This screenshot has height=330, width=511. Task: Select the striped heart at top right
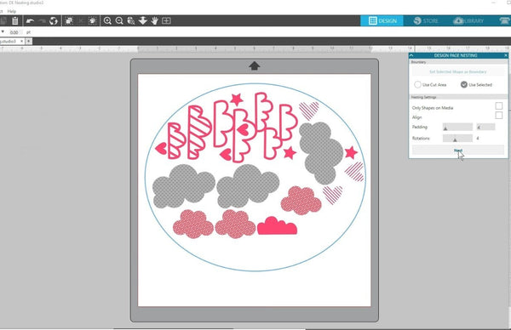tap(308, 111)
